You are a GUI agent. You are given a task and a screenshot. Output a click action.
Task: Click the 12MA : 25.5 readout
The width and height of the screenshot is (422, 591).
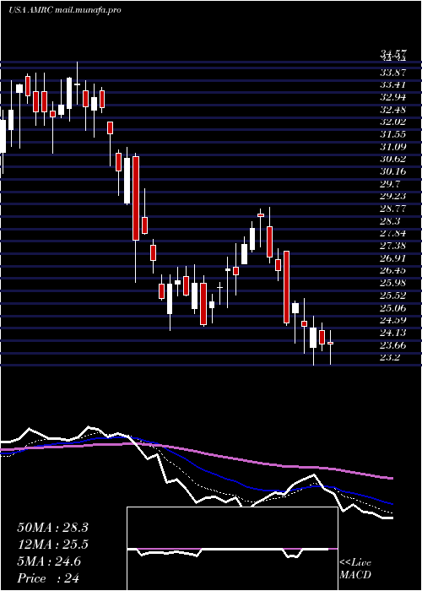pyautogui.click(x=52, y=545)
